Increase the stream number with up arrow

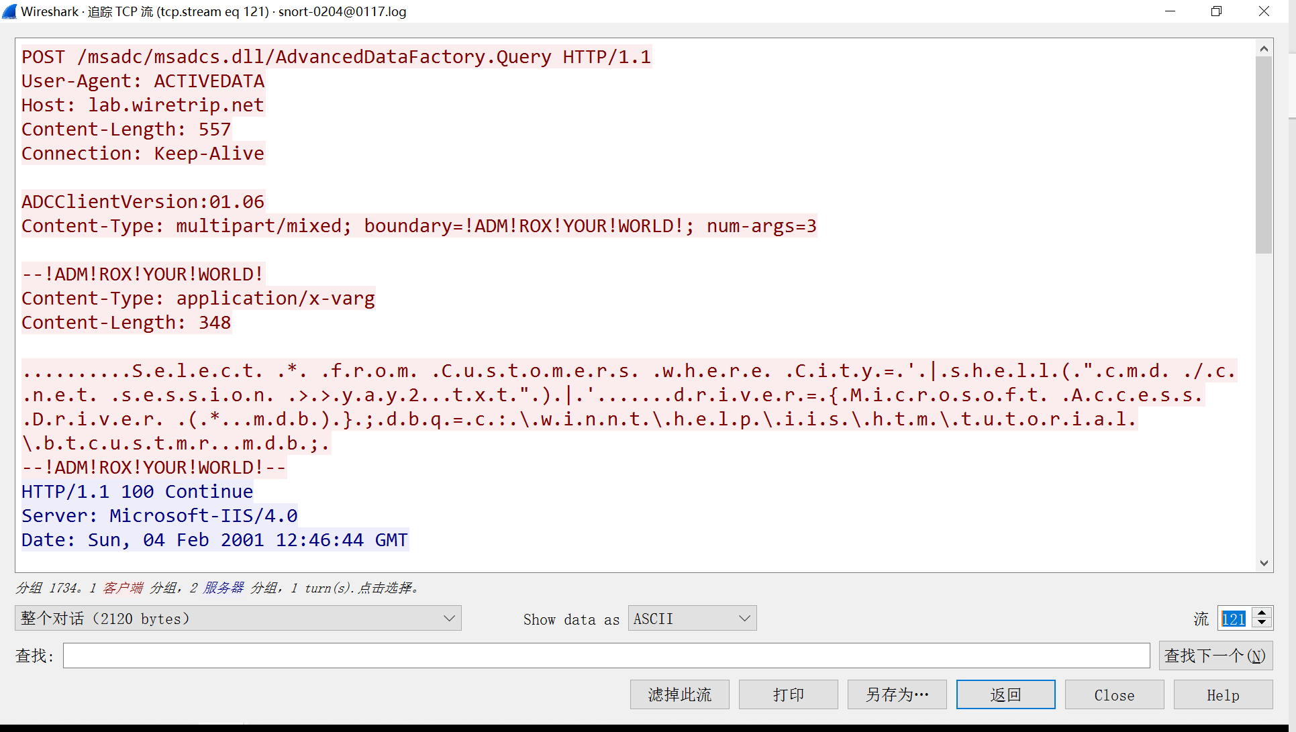(1262, 613)
